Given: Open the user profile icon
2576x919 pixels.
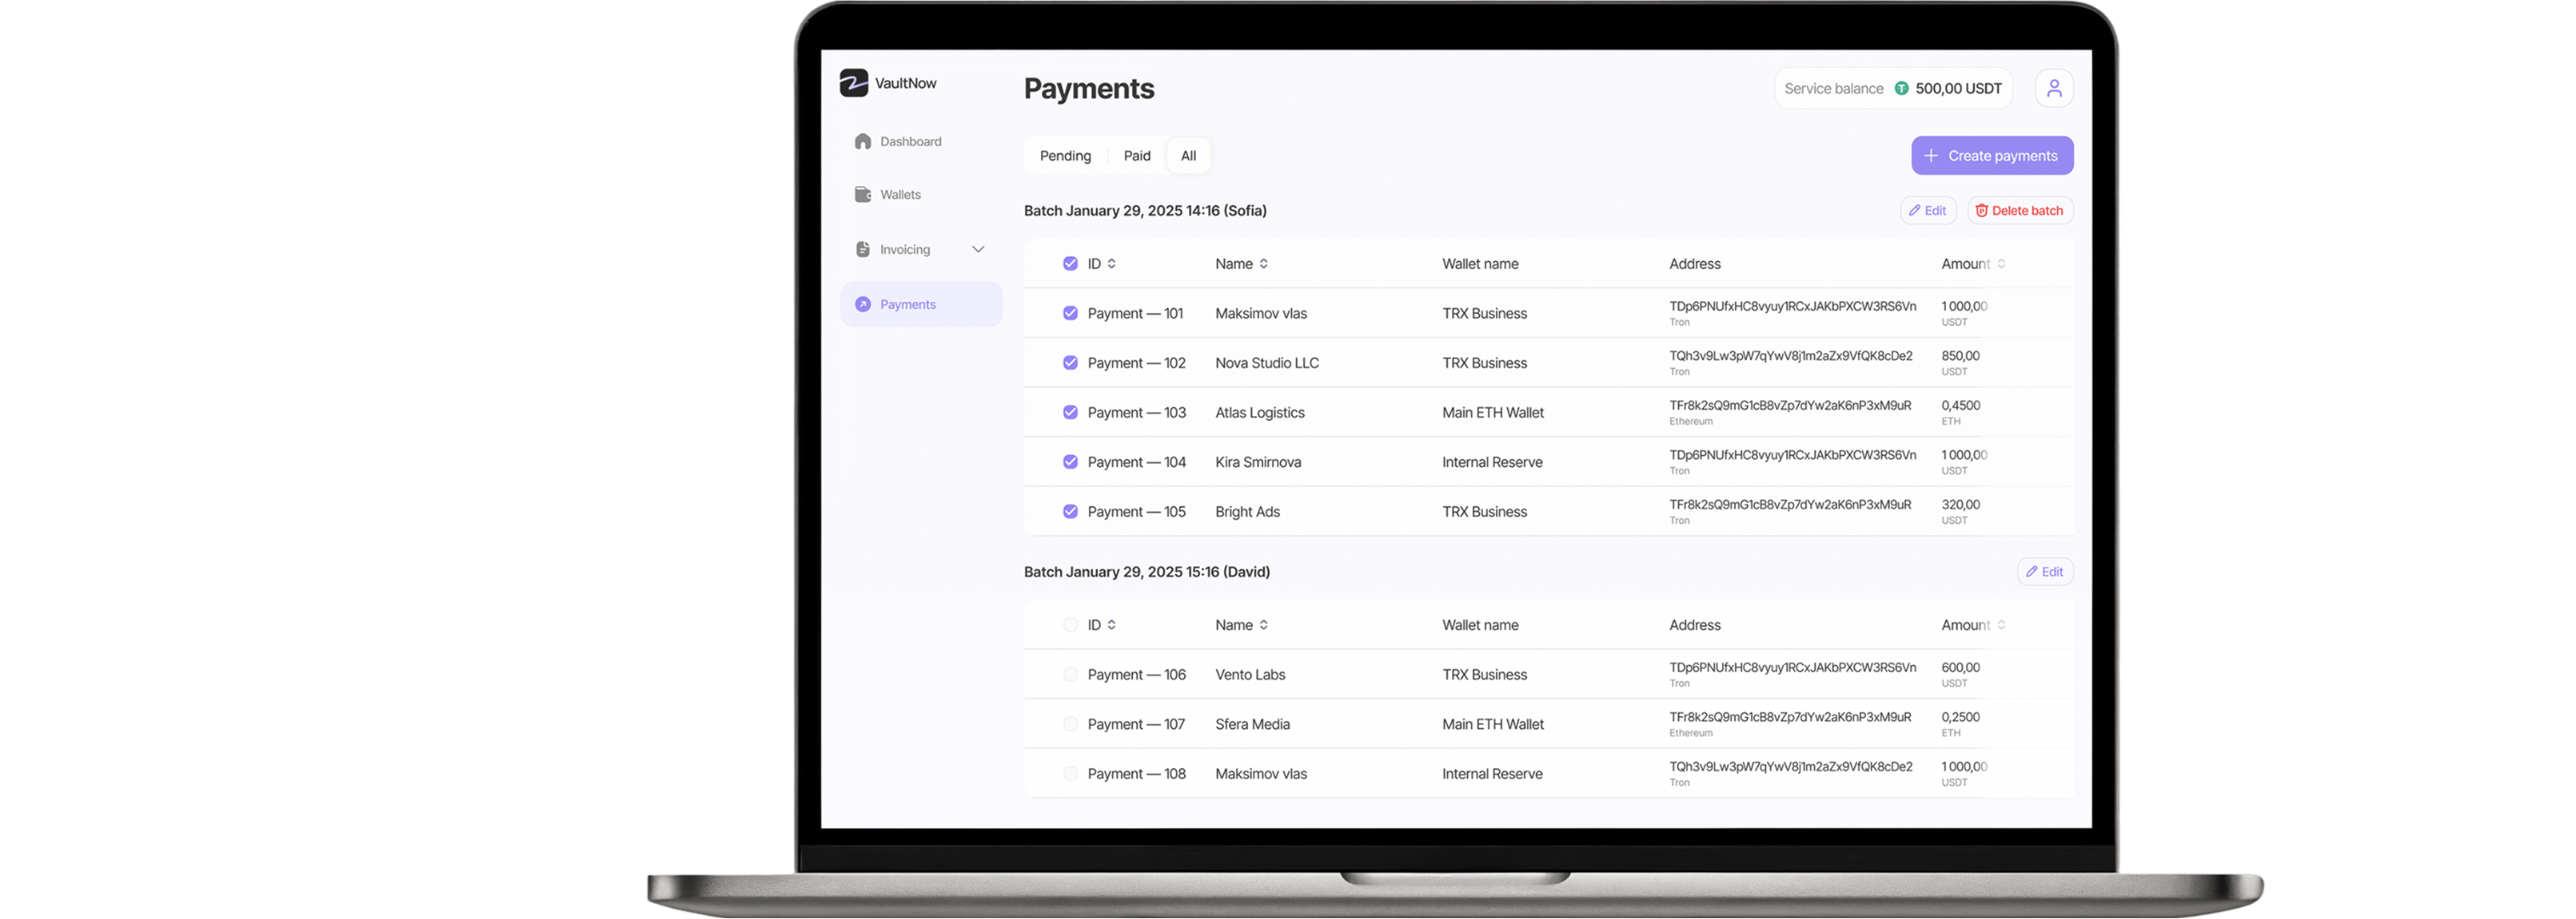Looking at the screenshot, I should pos(2054,88).
